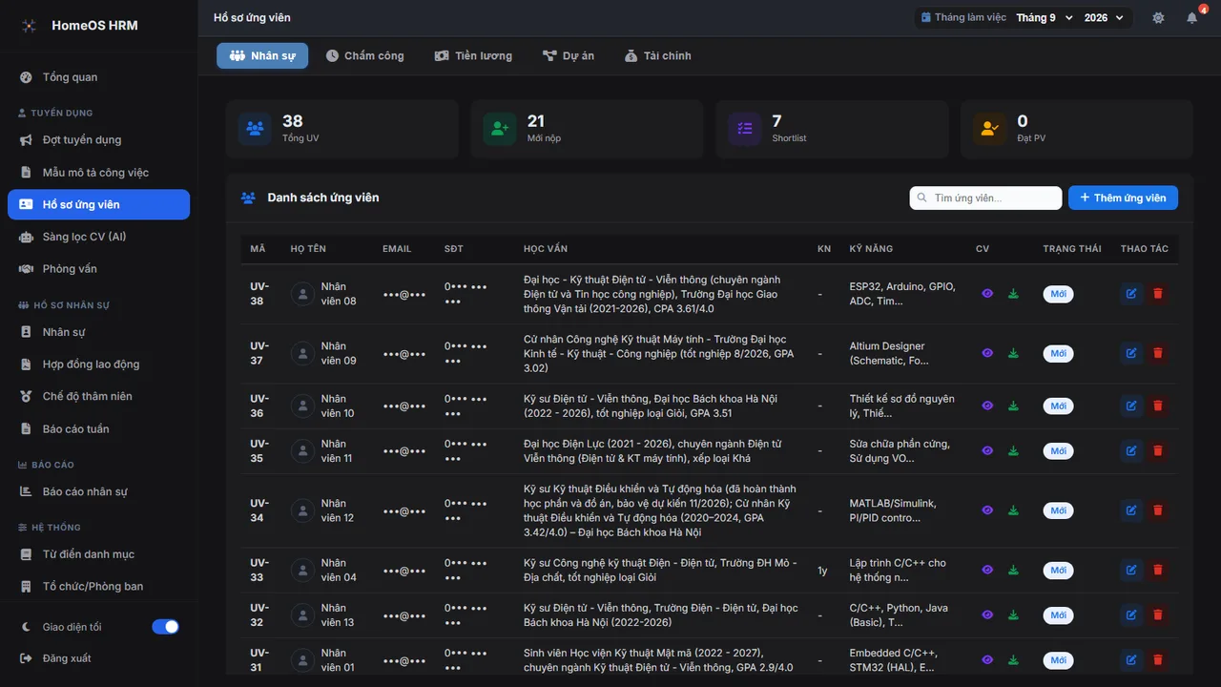View CV of UV-38 via eye icon
This screenshot has height=687, width=1221.
tap(987, 294)
